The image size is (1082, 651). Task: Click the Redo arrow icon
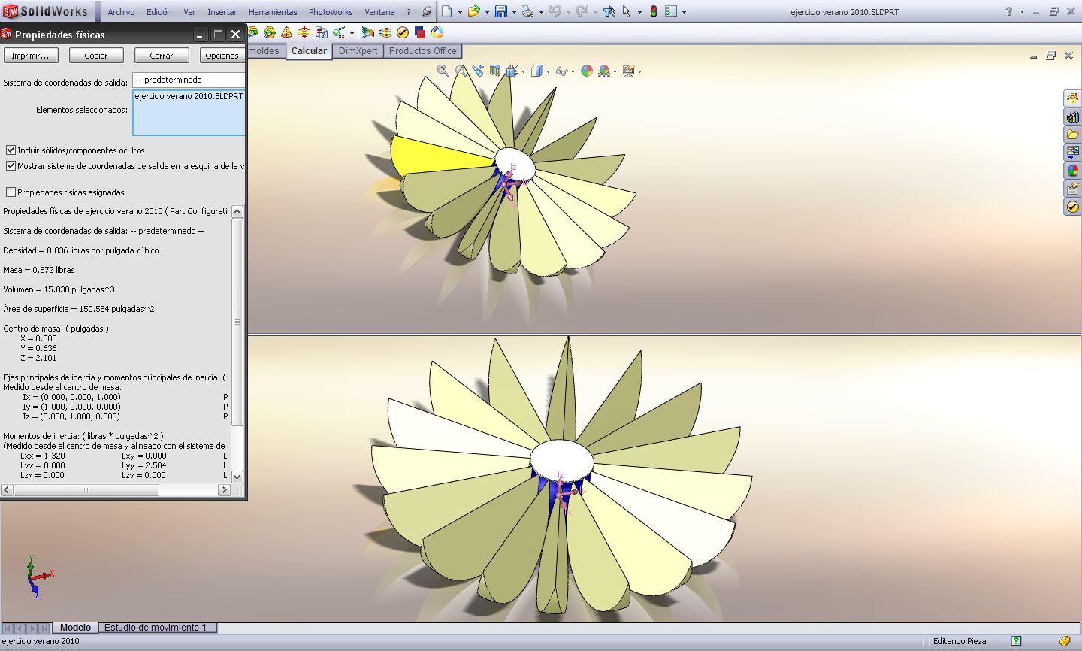(582, 11)
